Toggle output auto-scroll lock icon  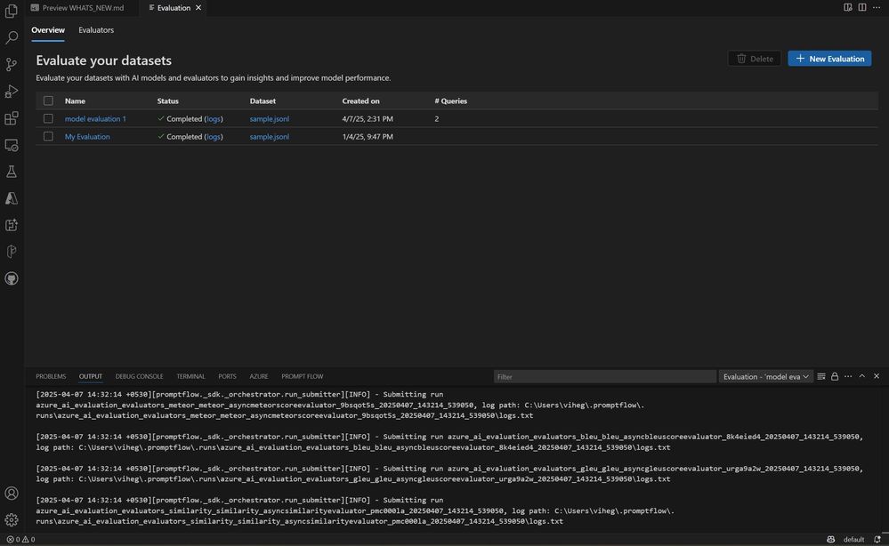[x=835, y=376]
